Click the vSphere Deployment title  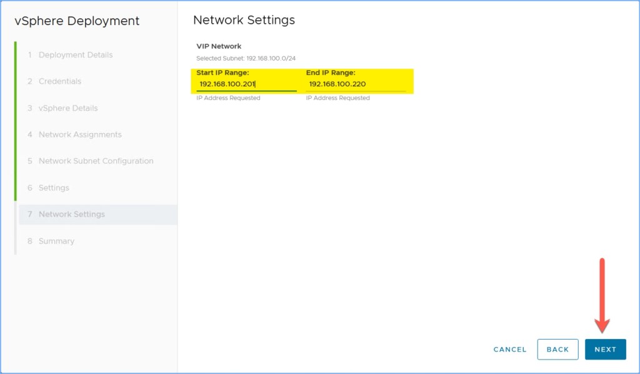click(77, 21)
